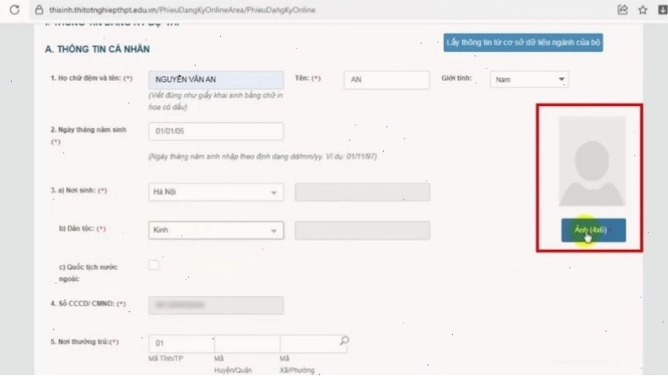Click the browser reload icon
This screenshot has width=668, height=376.
click(x=14, y=9)
